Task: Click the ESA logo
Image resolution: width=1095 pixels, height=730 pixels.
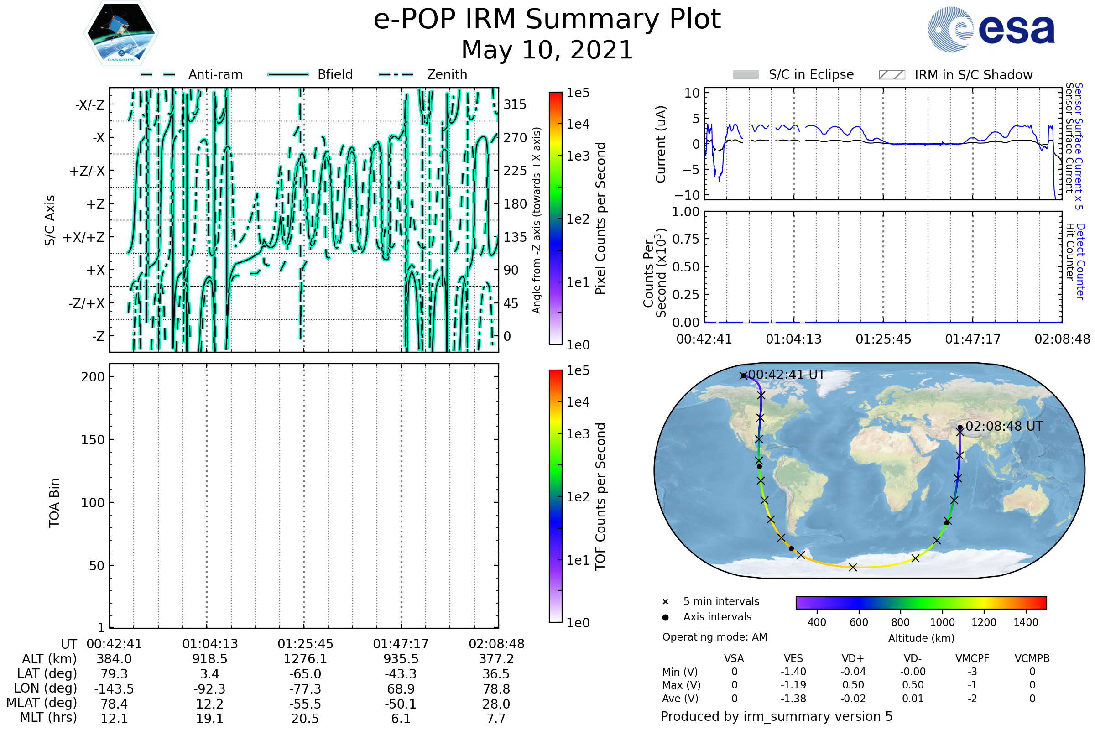Action: pyautogui.click(x=991, y=29)
